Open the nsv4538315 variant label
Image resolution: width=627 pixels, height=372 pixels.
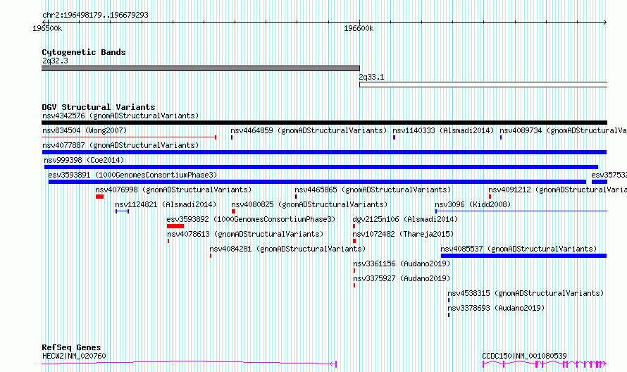click(x=526, y=293)
